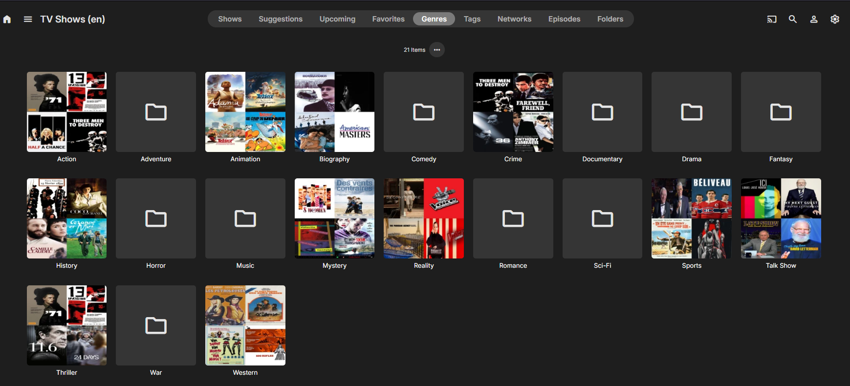Go to the Home screen icon
Image resolution: width=850 pixels, height=386 pixels.
pos(7,20)
